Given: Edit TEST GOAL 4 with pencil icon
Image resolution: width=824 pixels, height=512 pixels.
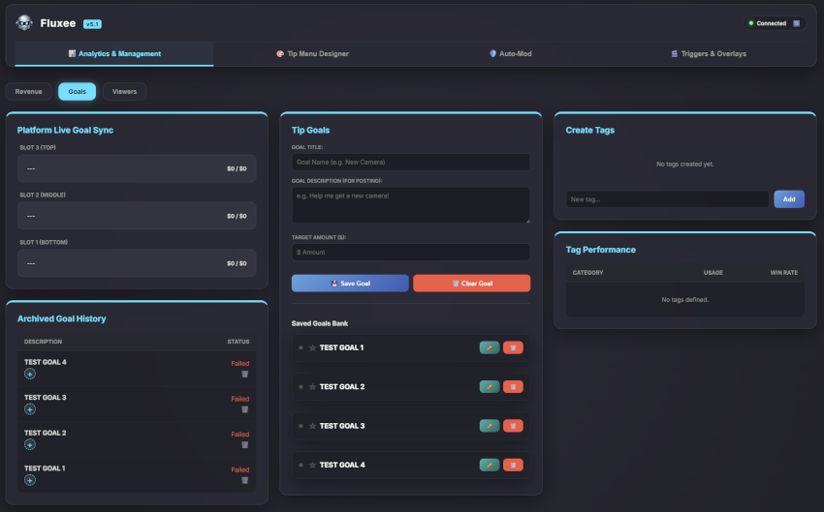Looking at the screenshot, I should click(490, 465).
